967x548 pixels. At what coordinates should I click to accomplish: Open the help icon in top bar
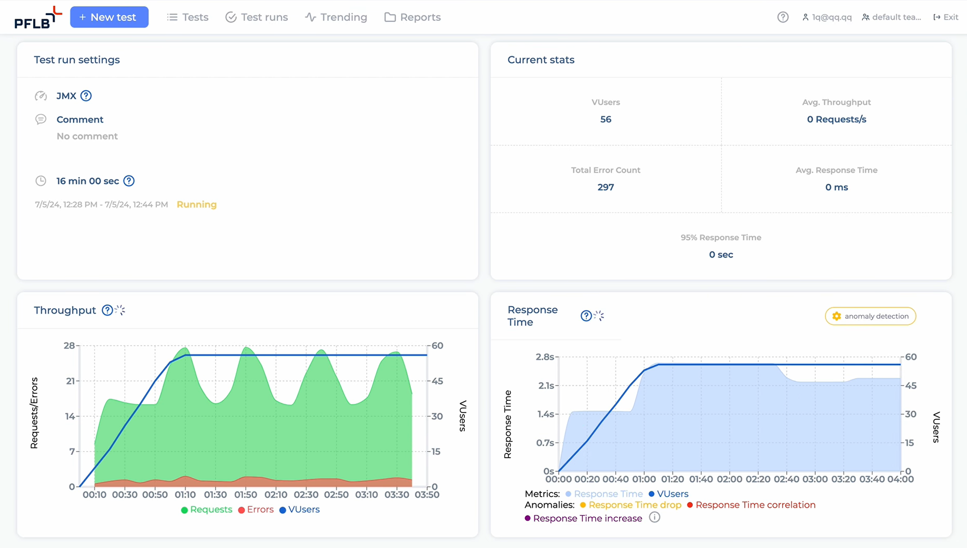783,17
